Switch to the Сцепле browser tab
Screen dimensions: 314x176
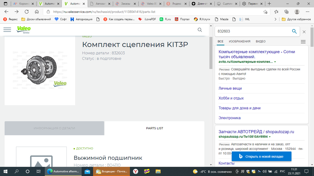[228, 4]
